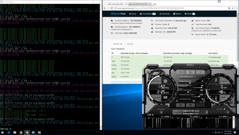Click the MEM chip icon in left gauge
Screen dimensions: 239x135
(165, 97)
